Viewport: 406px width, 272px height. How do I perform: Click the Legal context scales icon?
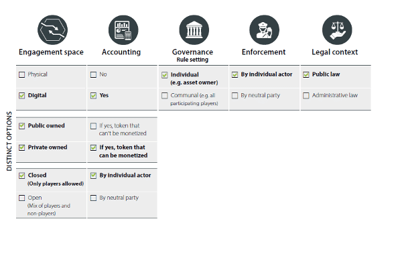(x=337, y=29)
